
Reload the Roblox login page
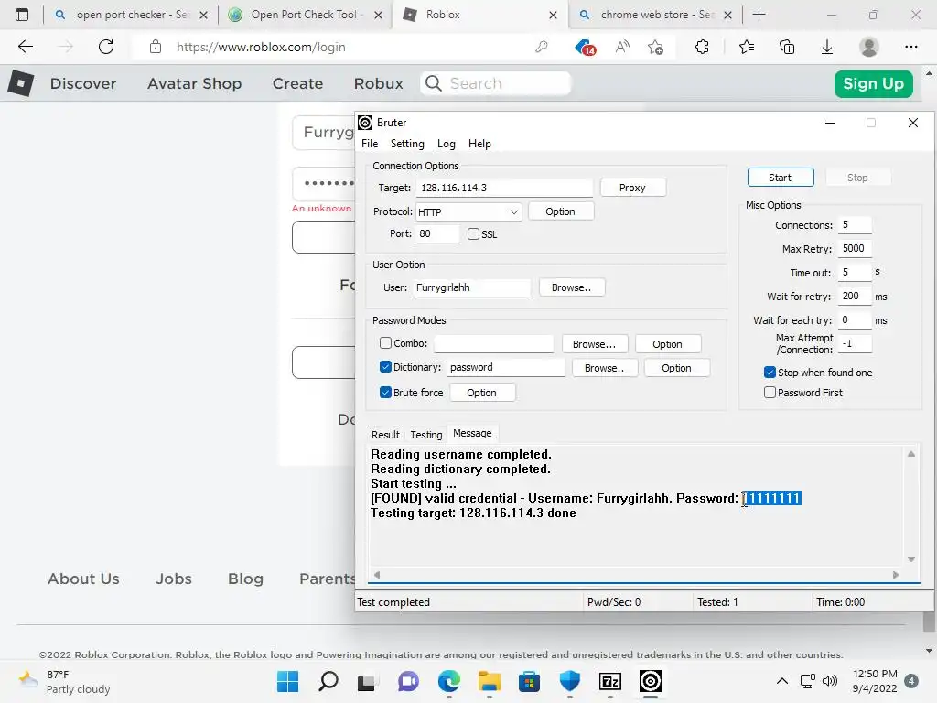click(x=106, y=47)
